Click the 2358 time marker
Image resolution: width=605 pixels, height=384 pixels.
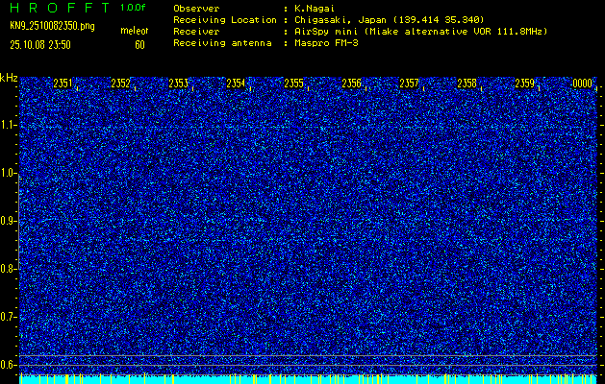467,84
